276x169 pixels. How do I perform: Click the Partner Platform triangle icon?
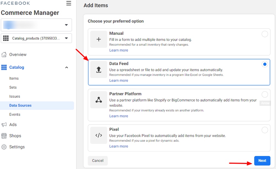(x=99, y=100)
